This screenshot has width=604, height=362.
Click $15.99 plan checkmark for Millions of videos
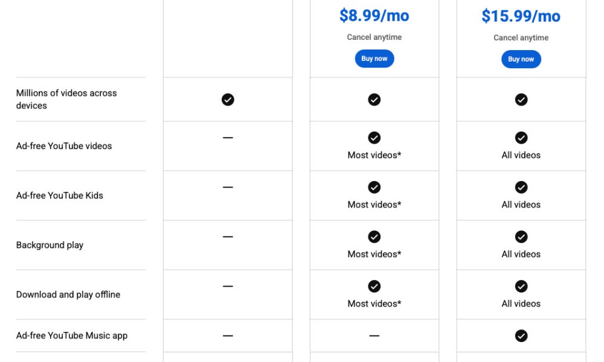(x=521, y=100)
